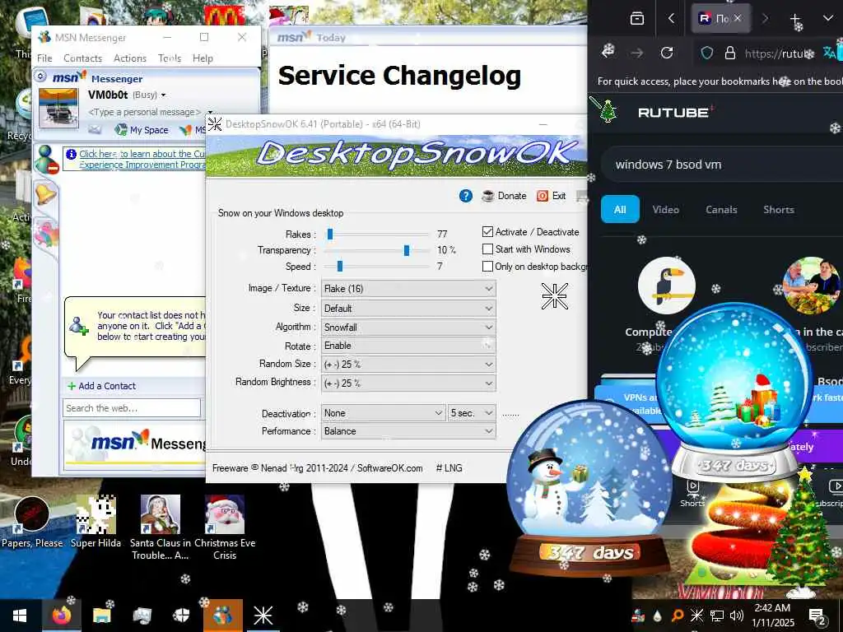Open the Size dropdown set to Default
The image size is (843, 632).
[x=408, y=309]
